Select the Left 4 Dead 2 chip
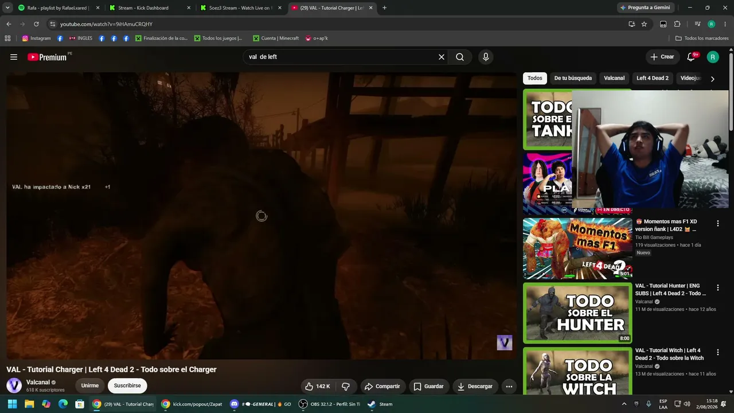The height and width of the screenshot is (413, 734). (653, 78)
